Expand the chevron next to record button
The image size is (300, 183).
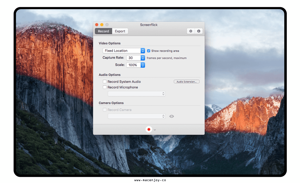tap(155, 130)
